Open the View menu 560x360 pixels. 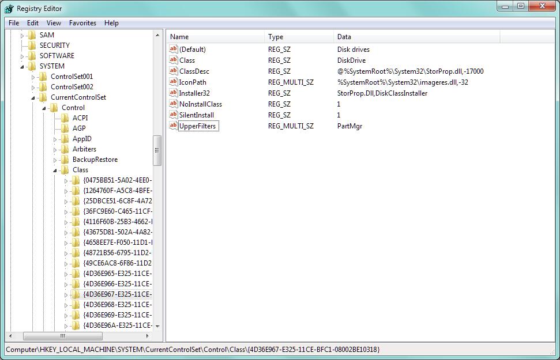pos(54,23)
